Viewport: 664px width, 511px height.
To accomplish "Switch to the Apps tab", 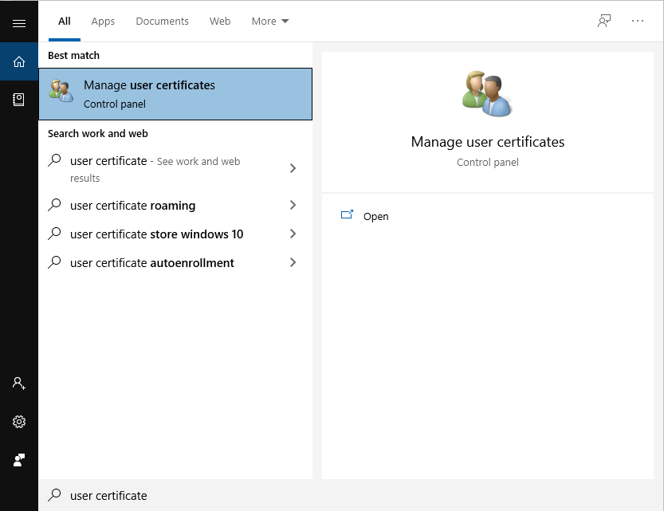I will [x=103, y=22].
